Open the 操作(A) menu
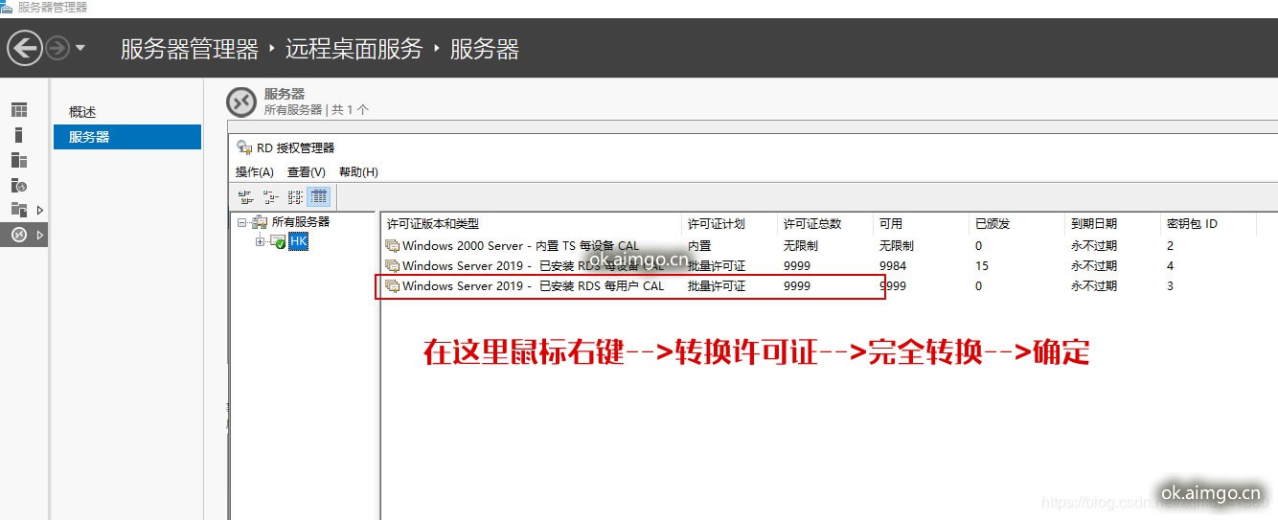Viewport: 1278px width, 520px height. 255,172
